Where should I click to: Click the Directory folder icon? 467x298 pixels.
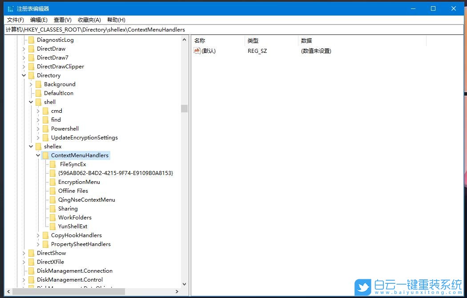click(32, 75)
